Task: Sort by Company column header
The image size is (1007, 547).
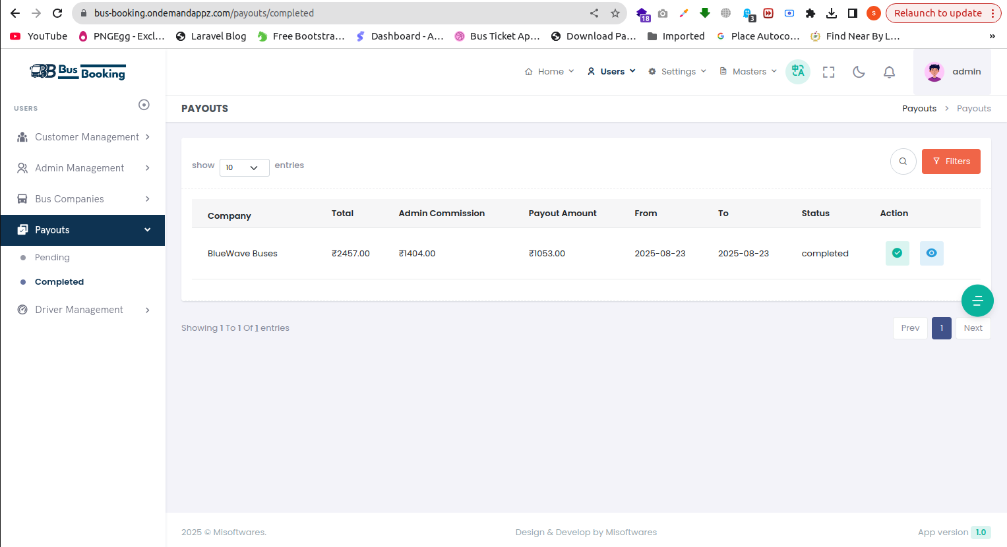Action: 229,216
